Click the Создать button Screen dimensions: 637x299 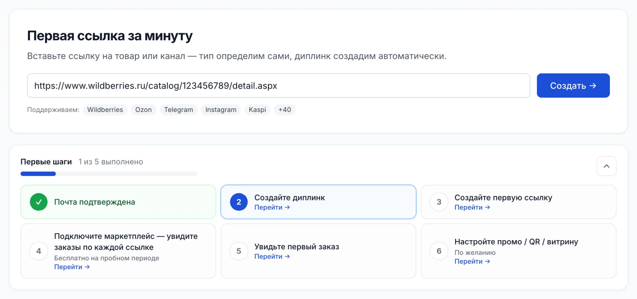click(573, 85)
